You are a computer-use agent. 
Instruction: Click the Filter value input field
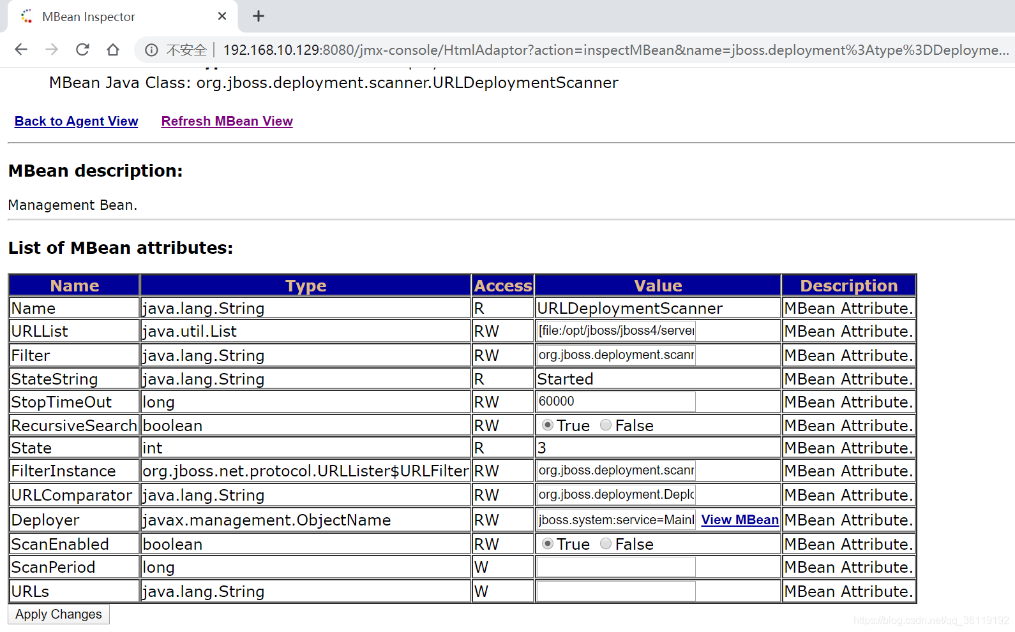(616, 355)
